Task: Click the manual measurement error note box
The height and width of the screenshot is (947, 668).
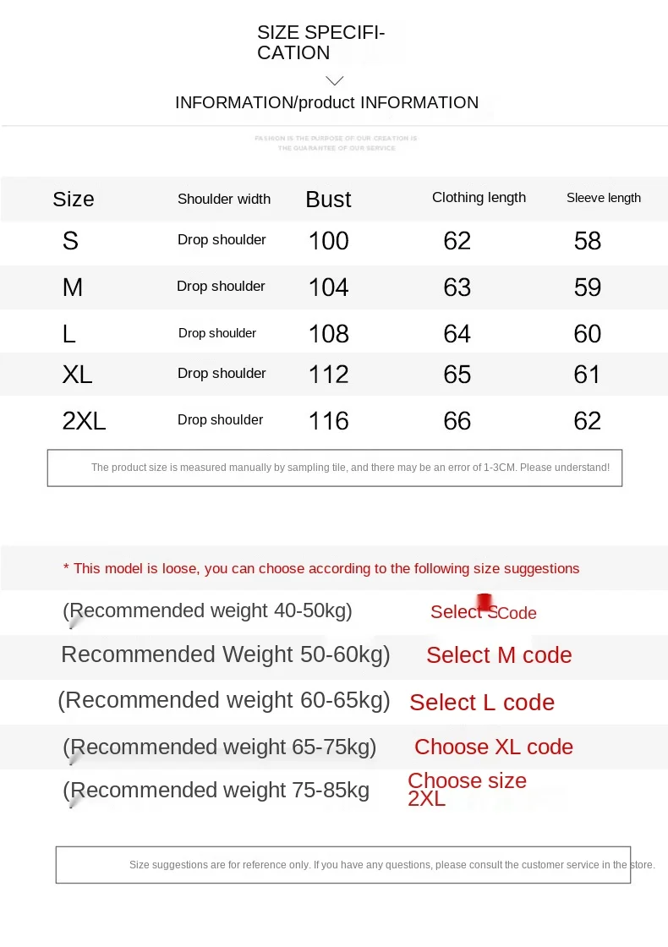Action: [335, 468]
